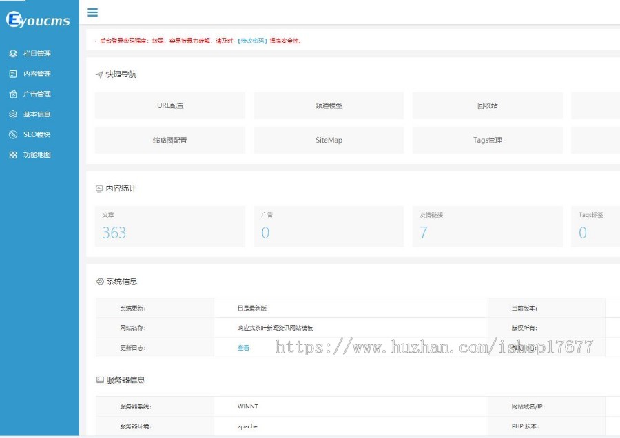Viewport: 620px width, 438px height.
Task: Click the 已是最新版 value cell
Action: click(351, 308)
